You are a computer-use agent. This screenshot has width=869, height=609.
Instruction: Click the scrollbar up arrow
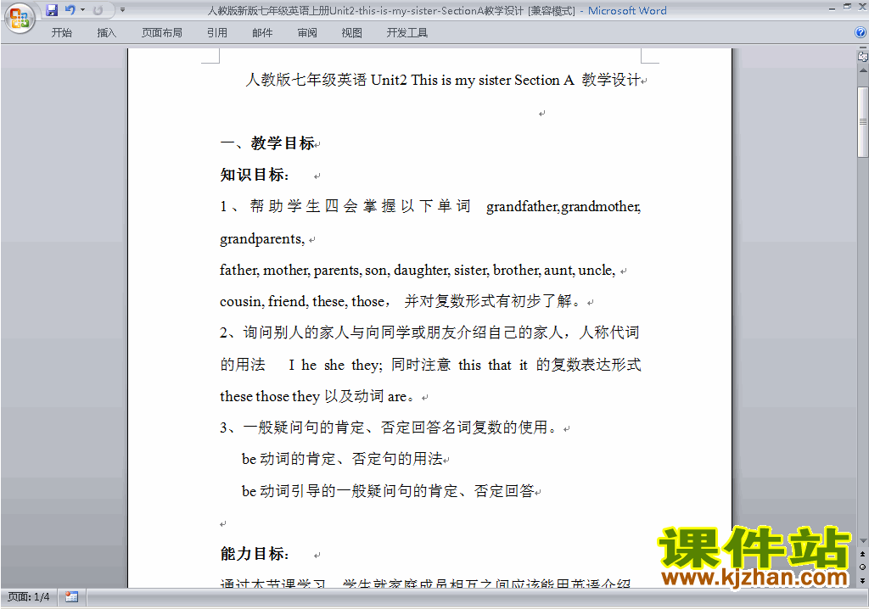(862, 70)
